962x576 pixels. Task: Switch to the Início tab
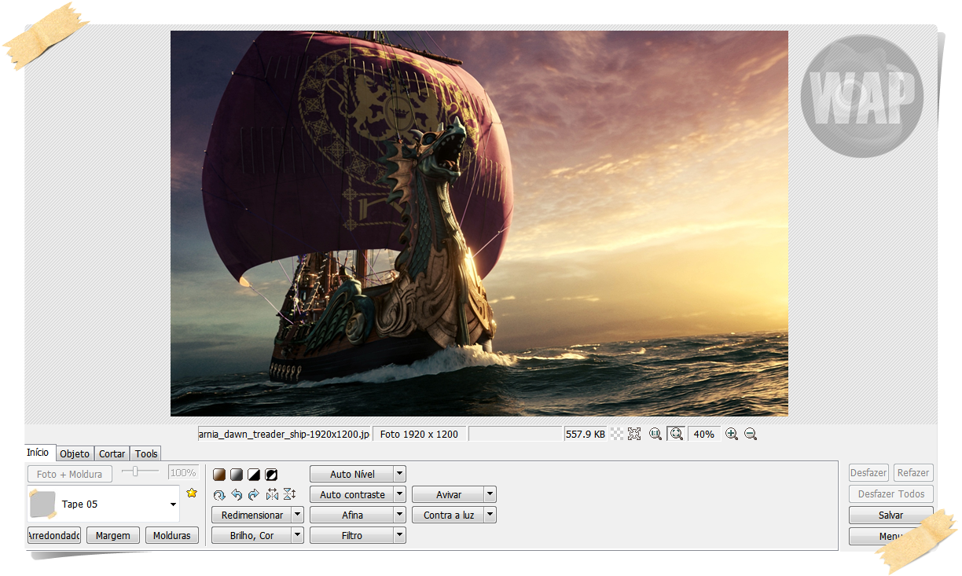[x=38, y=453]
